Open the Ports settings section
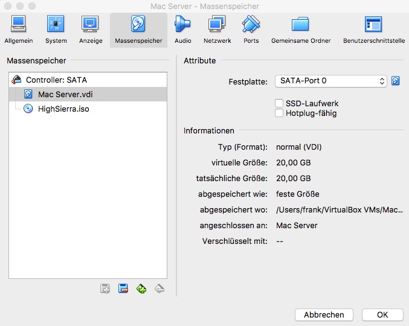Screen dimensions: 409x326 point(251,30)
